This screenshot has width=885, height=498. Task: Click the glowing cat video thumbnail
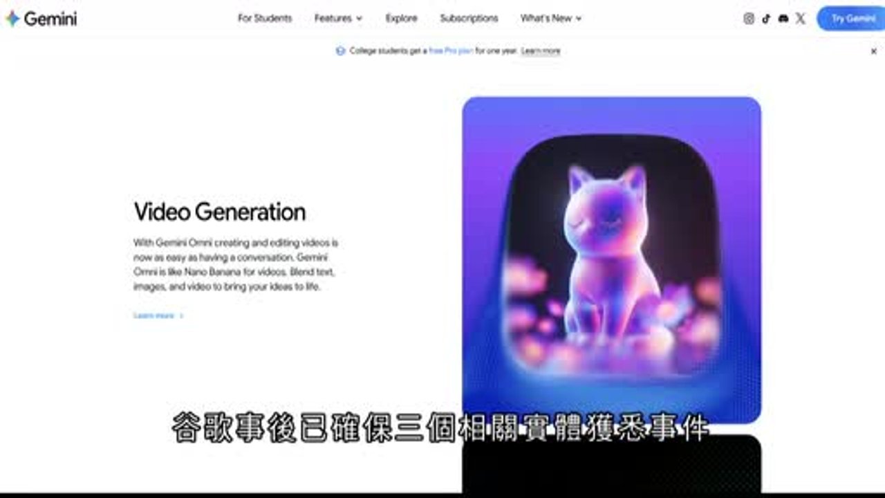pyautogui.click(x=612, y=260)
